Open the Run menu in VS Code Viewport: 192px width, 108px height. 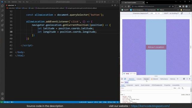pyautogui.click(x=27, y=2)
